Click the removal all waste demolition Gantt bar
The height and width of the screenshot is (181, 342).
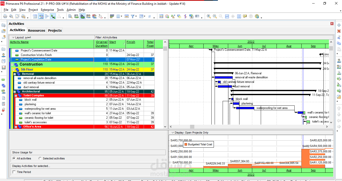point(224,78)
